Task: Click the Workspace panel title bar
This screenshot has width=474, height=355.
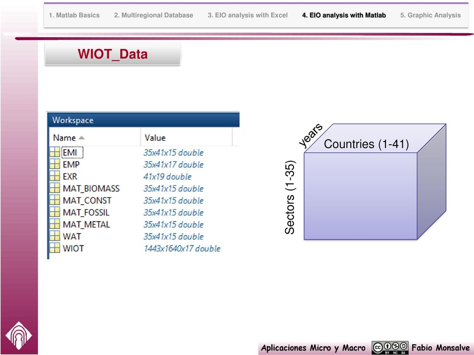Action: (x=144, y=120)
